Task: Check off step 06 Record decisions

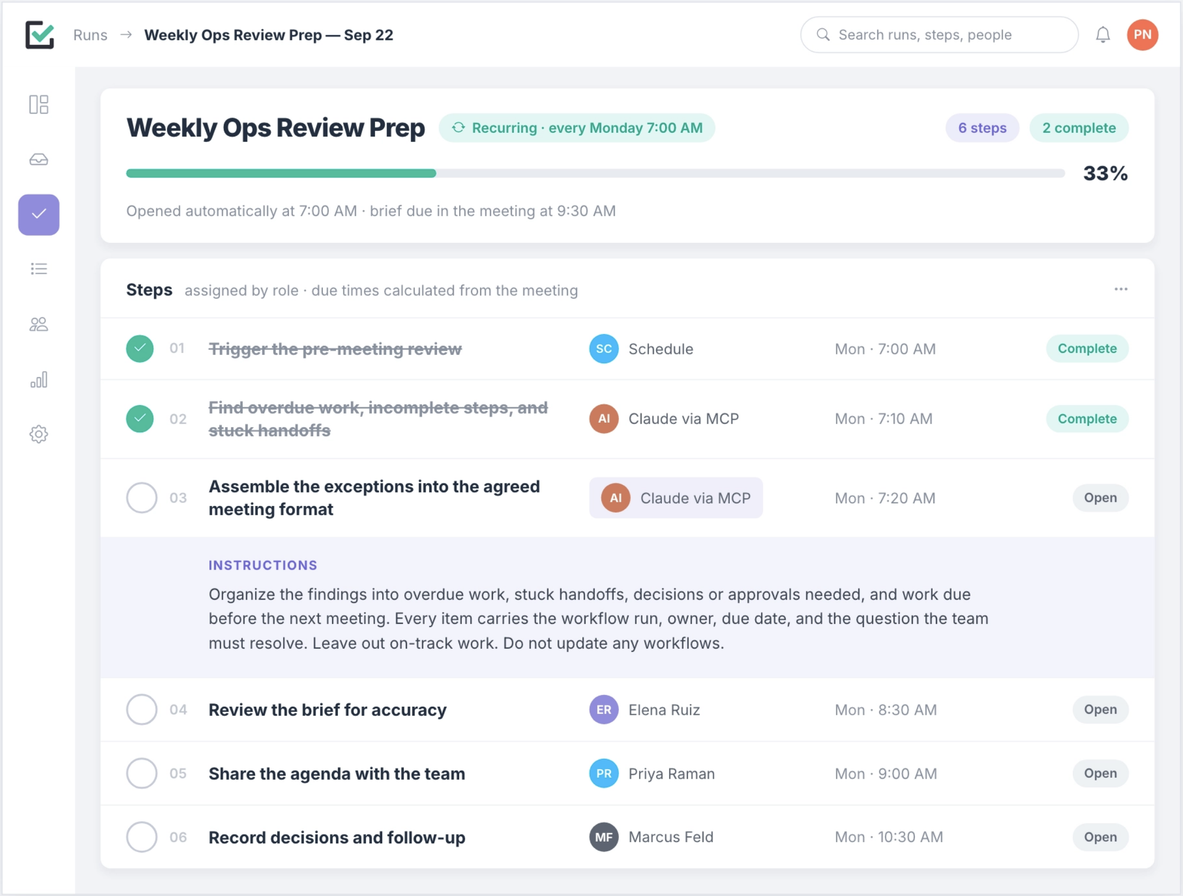Action: coord(142,836)
